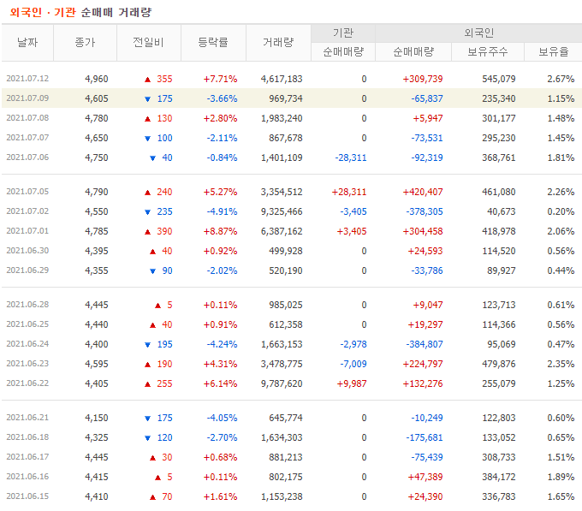The width and height of the screenshot is (582, 511).
Task: Click foreign net value -65,837
Action: (x=427, y=98)
